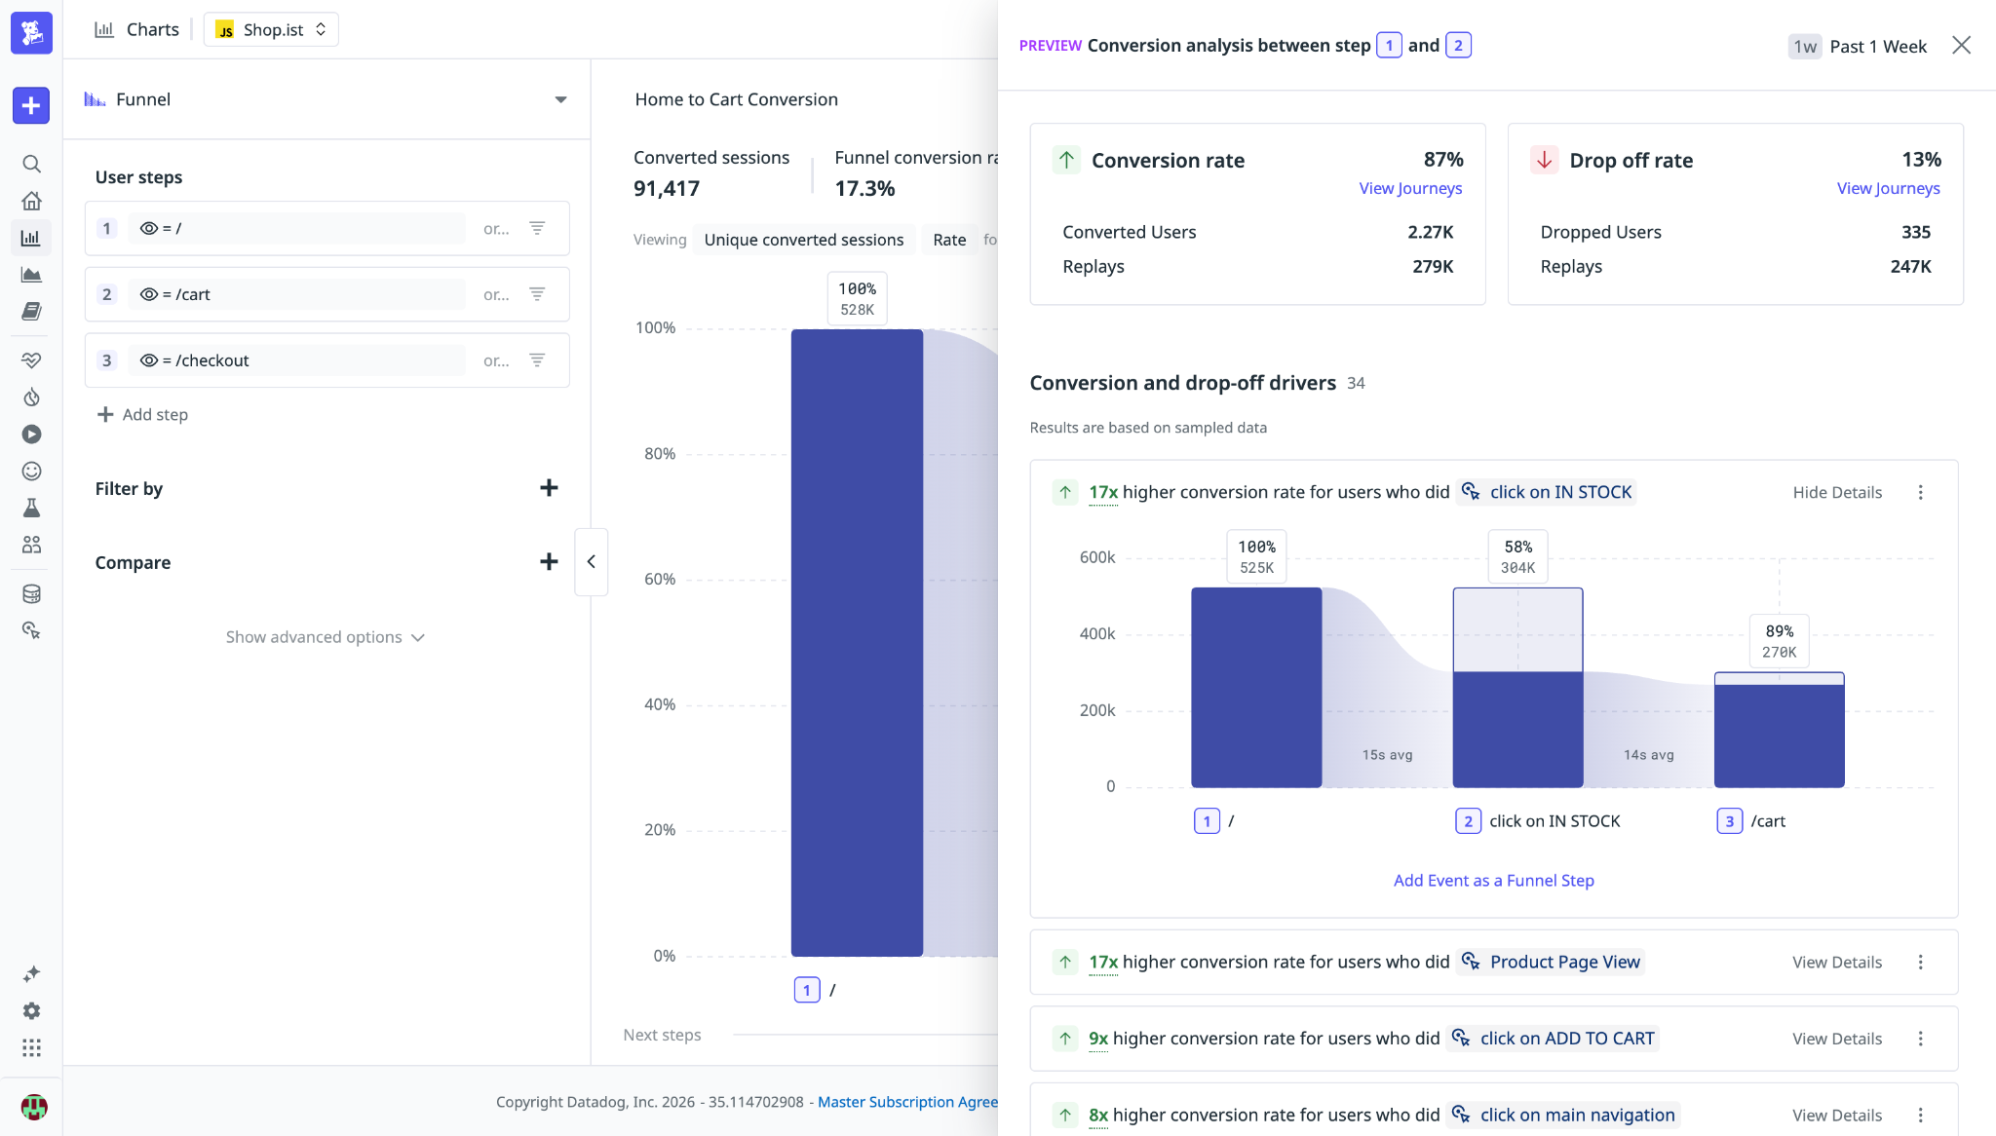This screenshot has width=1996, height=1136.
Task: Open the area chart dashboards sidebar icon
Action: pyautogui.click(x=31, y=275)
